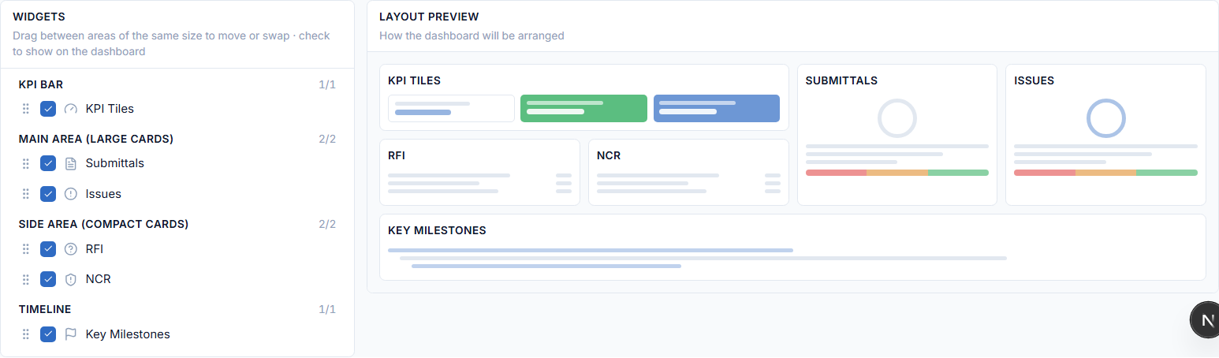This screenshot has width=1219, height=358.
Task: Open the Next.js dev tools badge
Action: (1206, 320)
